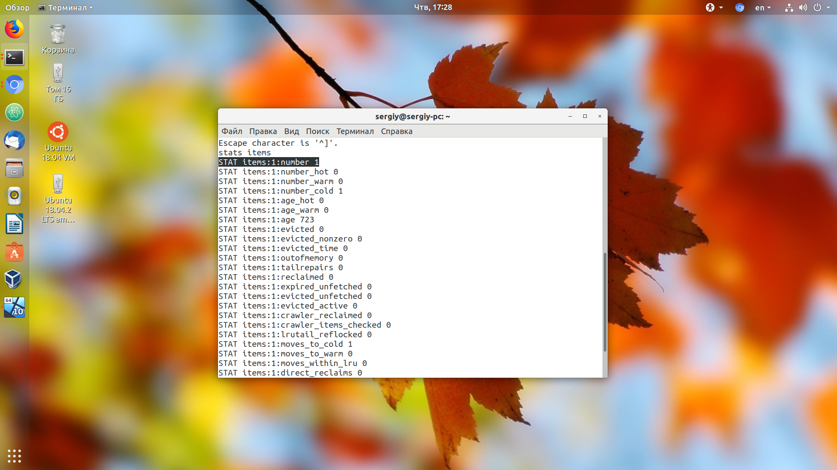Launch Chromium browser from the dock
The image size is (837, 470).
click(14, 85)
